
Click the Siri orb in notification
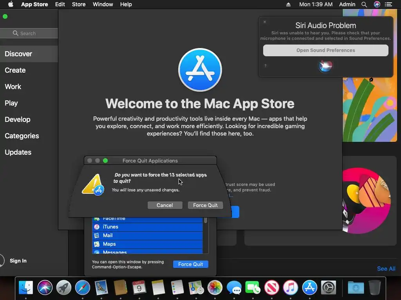(x=325, y=66)
